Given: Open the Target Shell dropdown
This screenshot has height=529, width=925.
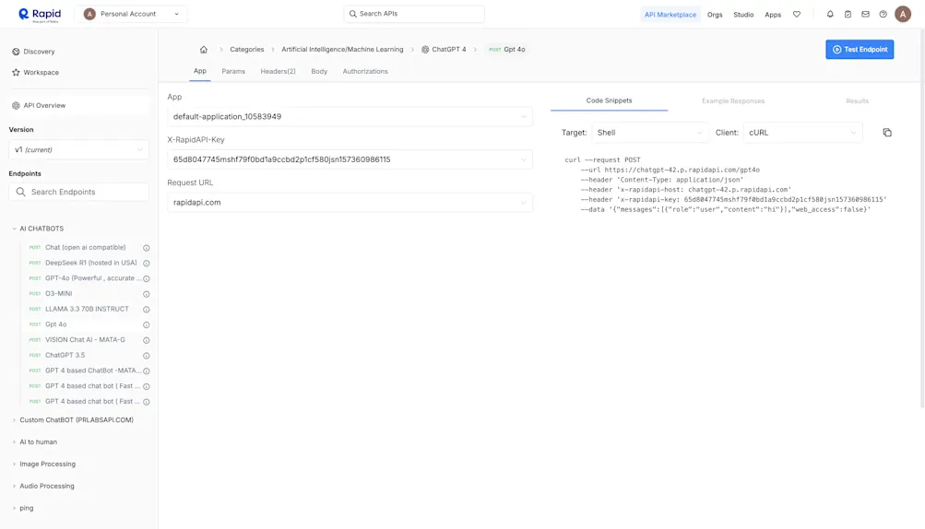Looking at the screenshot, I should [x=649, y=133].
